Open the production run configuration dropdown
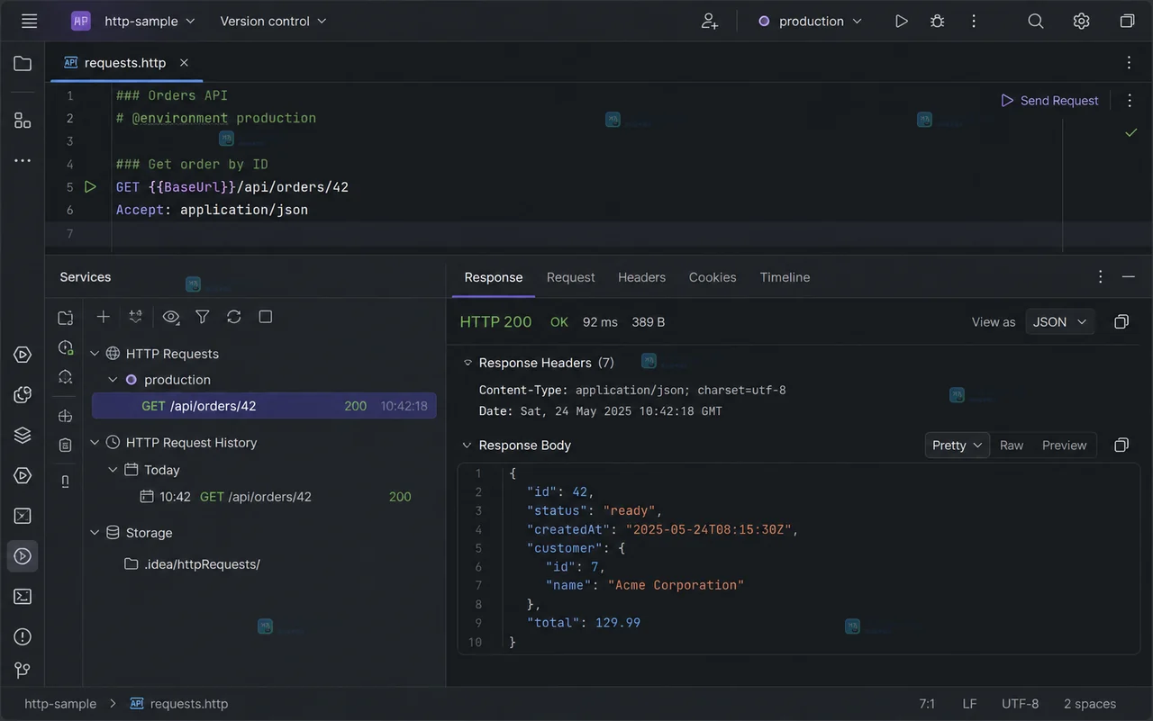This screenshot has height=721, width=1153. tap(810, 21)
